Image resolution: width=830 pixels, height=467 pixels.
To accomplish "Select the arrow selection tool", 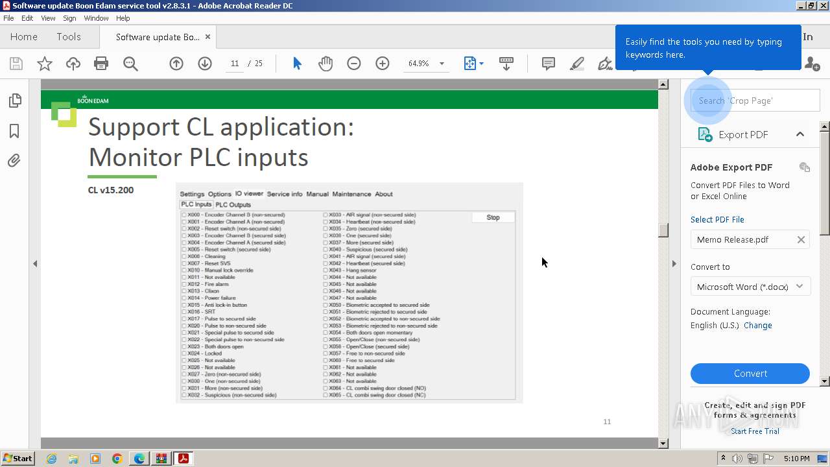I will 297,64.
